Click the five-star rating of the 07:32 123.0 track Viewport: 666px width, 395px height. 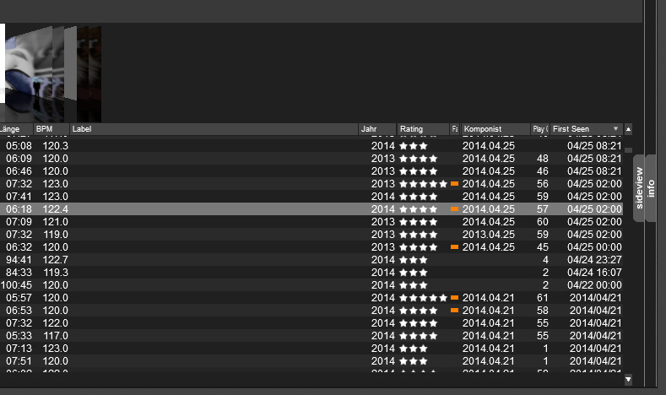[x=423, y=183]
